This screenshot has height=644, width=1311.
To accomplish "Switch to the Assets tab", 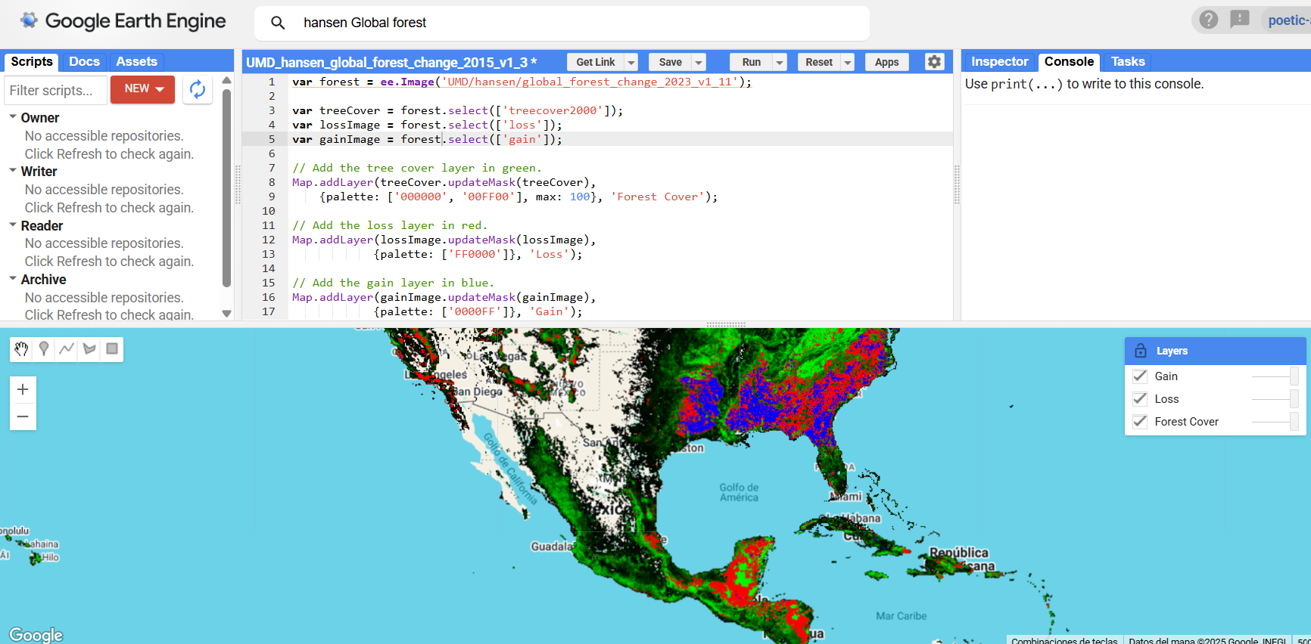I will click(136, 61).
